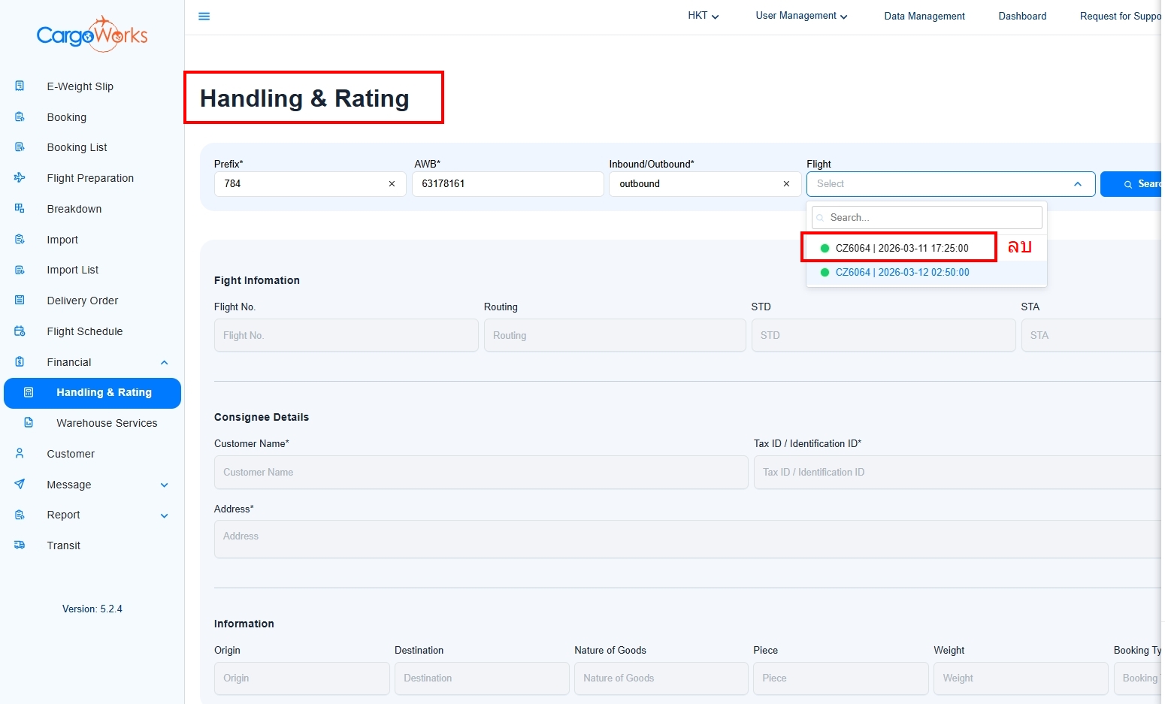Open the HKT station dropdown
The image size is (1165, 704).
[x=703, y=16]
